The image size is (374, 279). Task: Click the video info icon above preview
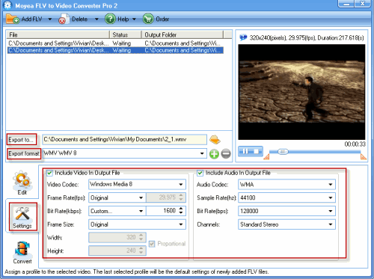pyautogui.click(x=243, y=37)
